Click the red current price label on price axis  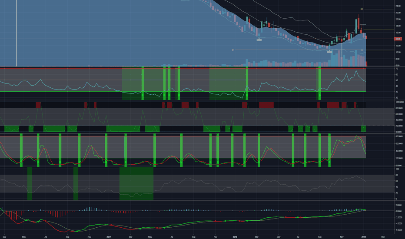click(x=398, y=39)
